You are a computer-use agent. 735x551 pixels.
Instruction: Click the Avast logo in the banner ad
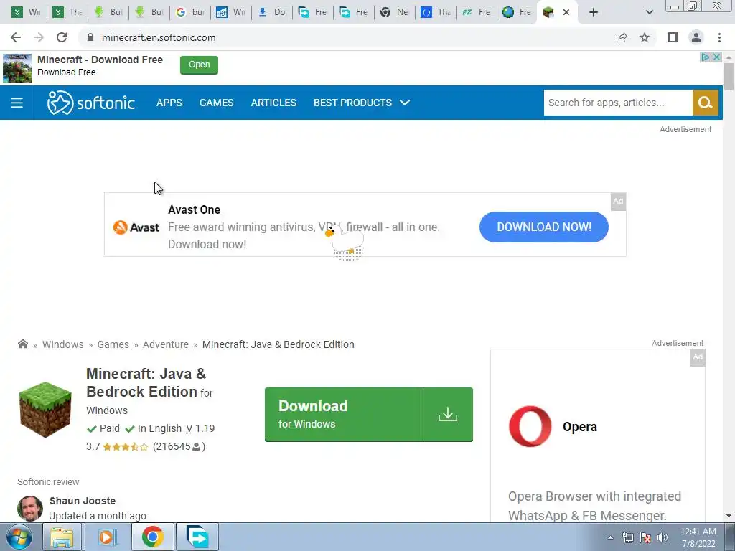point(136,227)
